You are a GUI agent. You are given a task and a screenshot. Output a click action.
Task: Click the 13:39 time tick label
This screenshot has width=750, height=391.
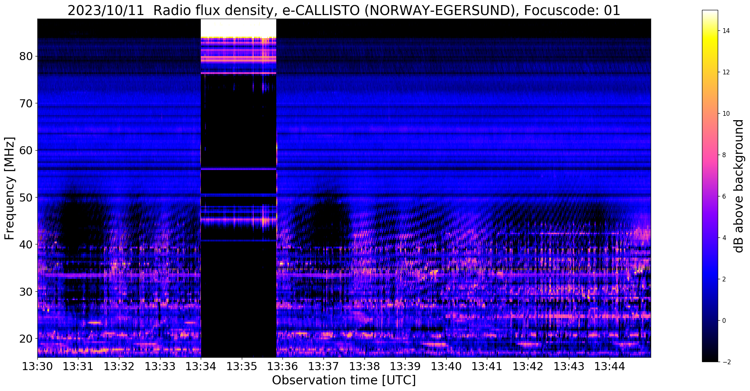point(405,366)
